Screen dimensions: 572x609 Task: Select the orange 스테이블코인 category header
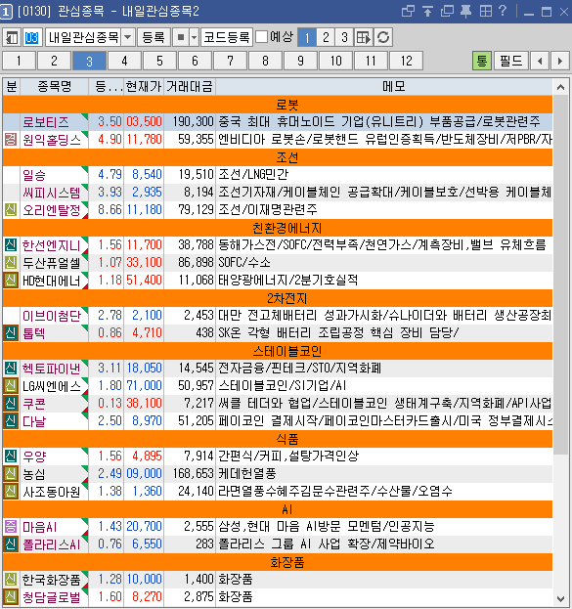click(278, 351)
